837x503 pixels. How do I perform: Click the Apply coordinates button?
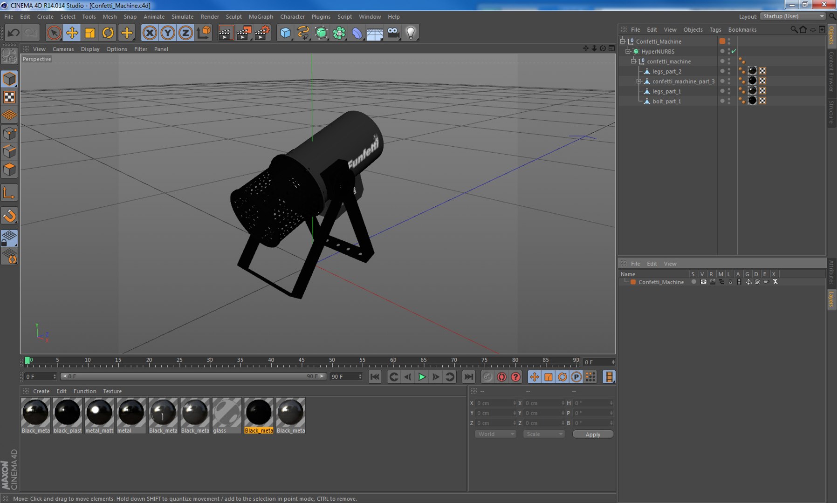(593, 434)
